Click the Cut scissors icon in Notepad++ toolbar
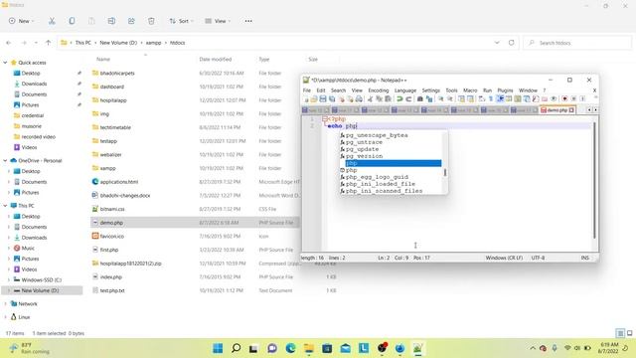The width and height of the screenshot is (636, 358). click(370, 98)
